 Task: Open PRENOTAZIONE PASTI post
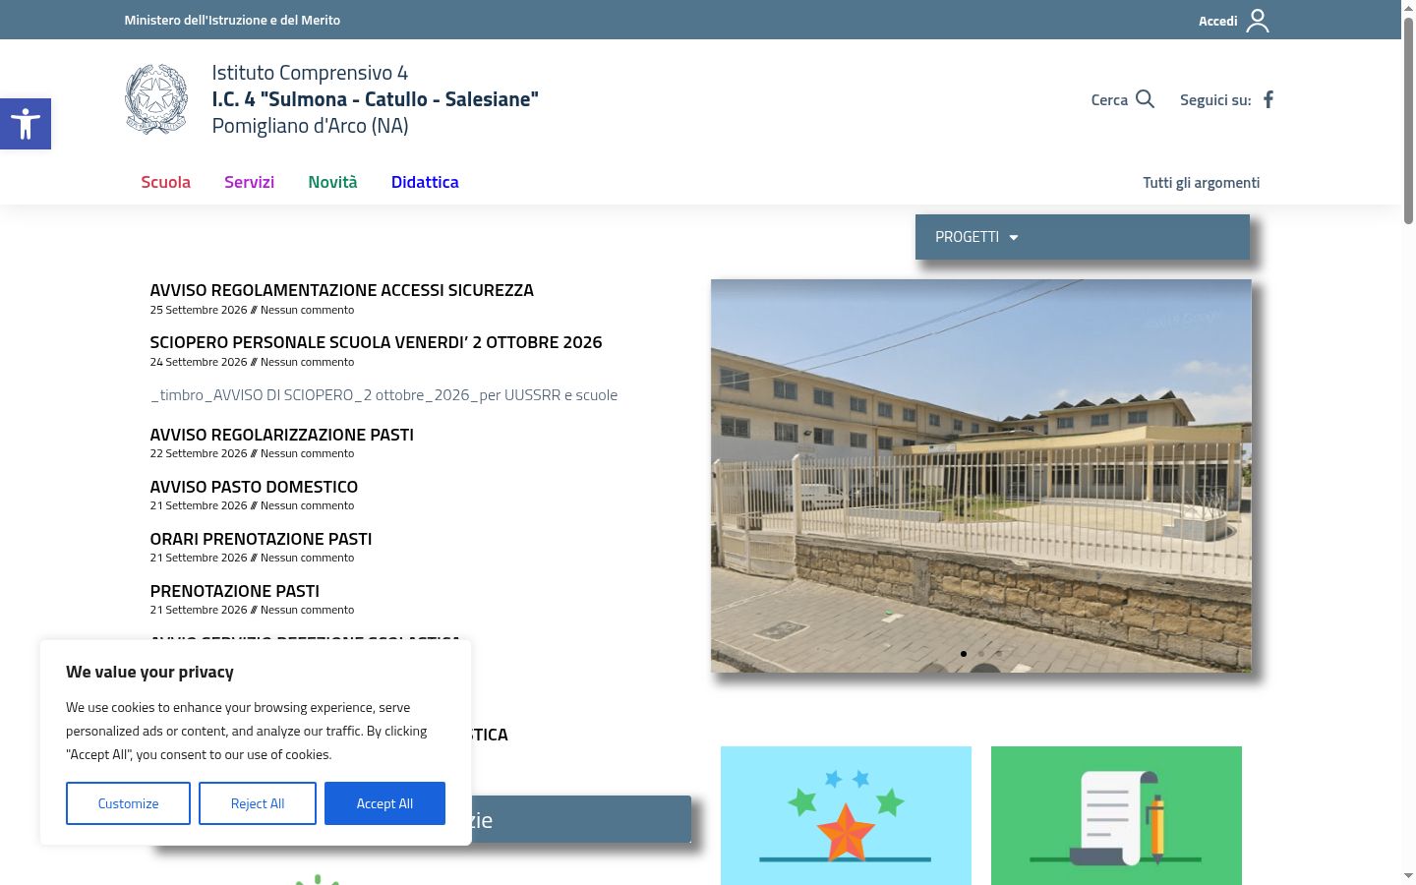click(234, 591)
